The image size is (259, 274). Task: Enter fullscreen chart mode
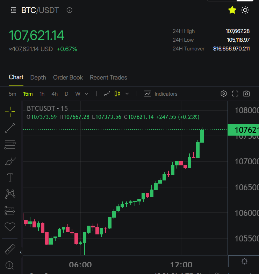[x=235, y=94]
